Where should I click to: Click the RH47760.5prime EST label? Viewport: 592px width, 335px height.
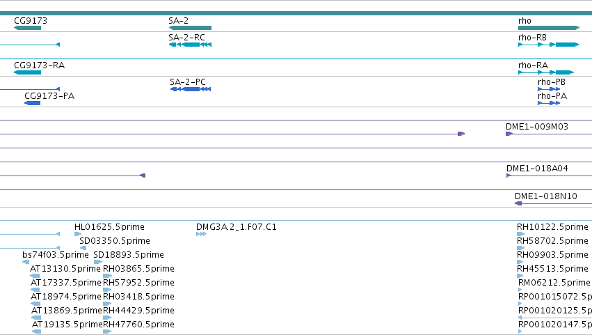138,325
